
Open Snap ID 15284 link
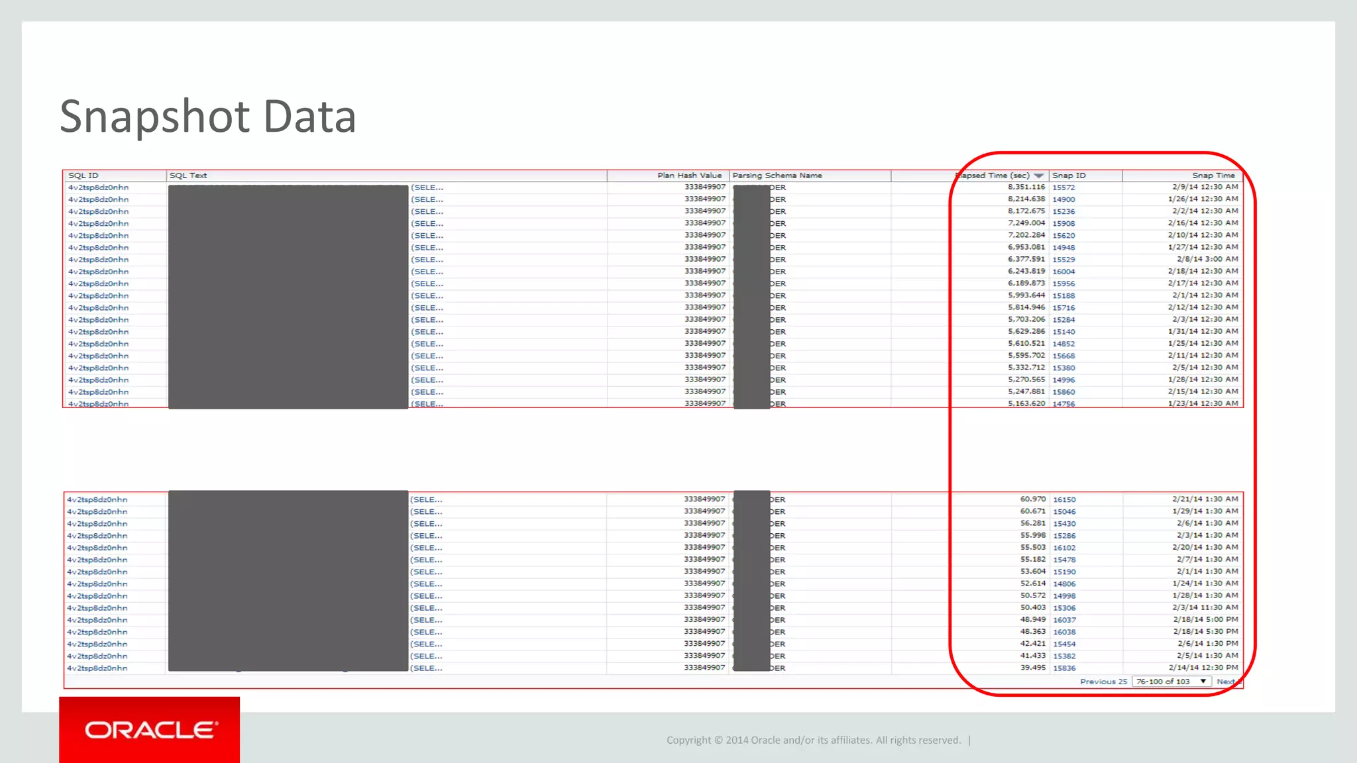click(1063, 320)
